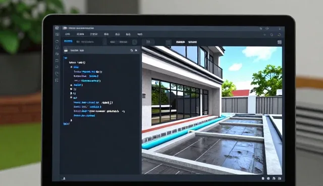This screenshot has width=323, height=186.
Task: Switch to the tab right of the blue tab
Action: (x=85, y=42)
